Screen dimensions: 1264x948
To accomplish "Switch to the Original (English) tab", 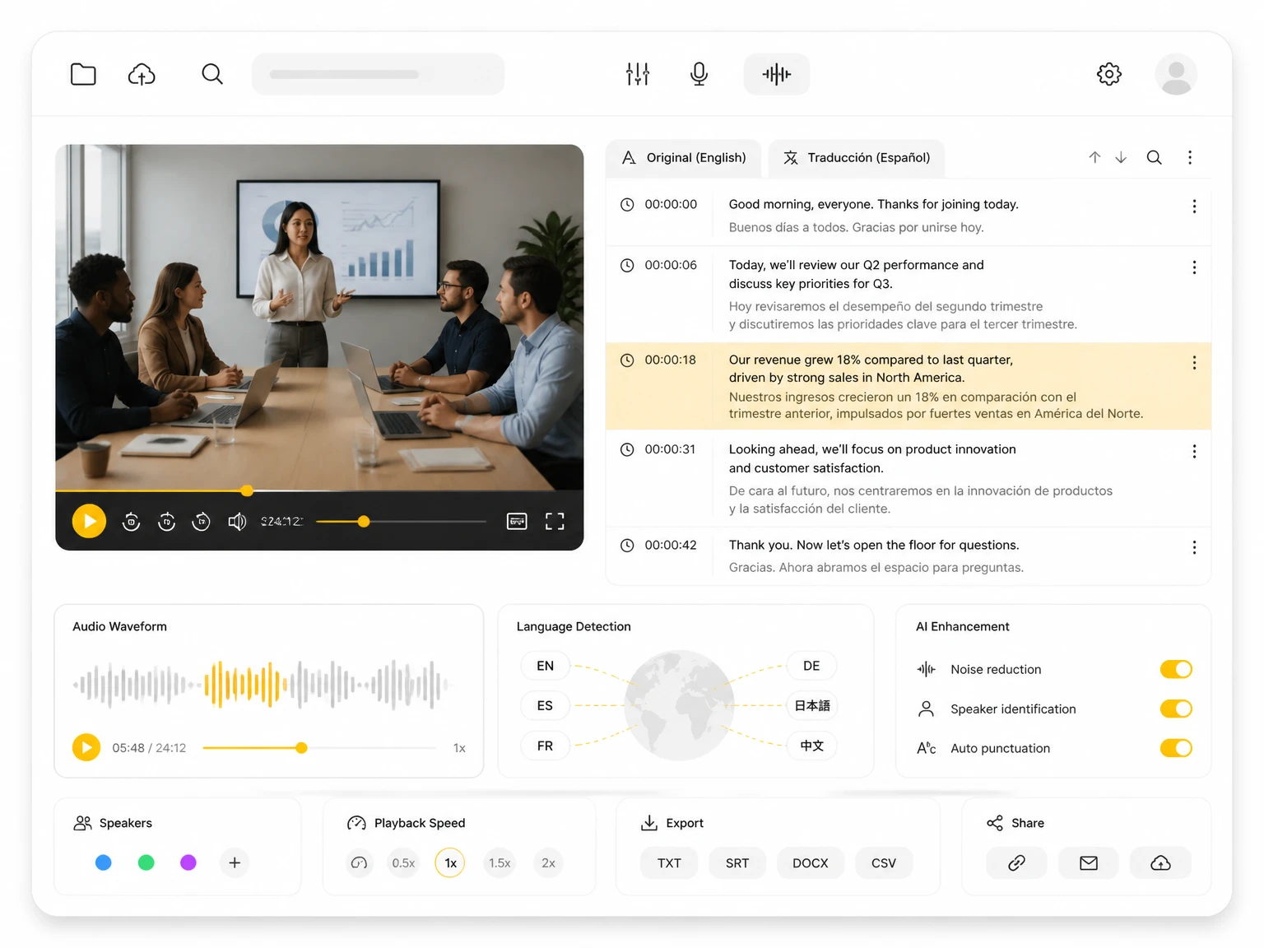I will (683, 158).
